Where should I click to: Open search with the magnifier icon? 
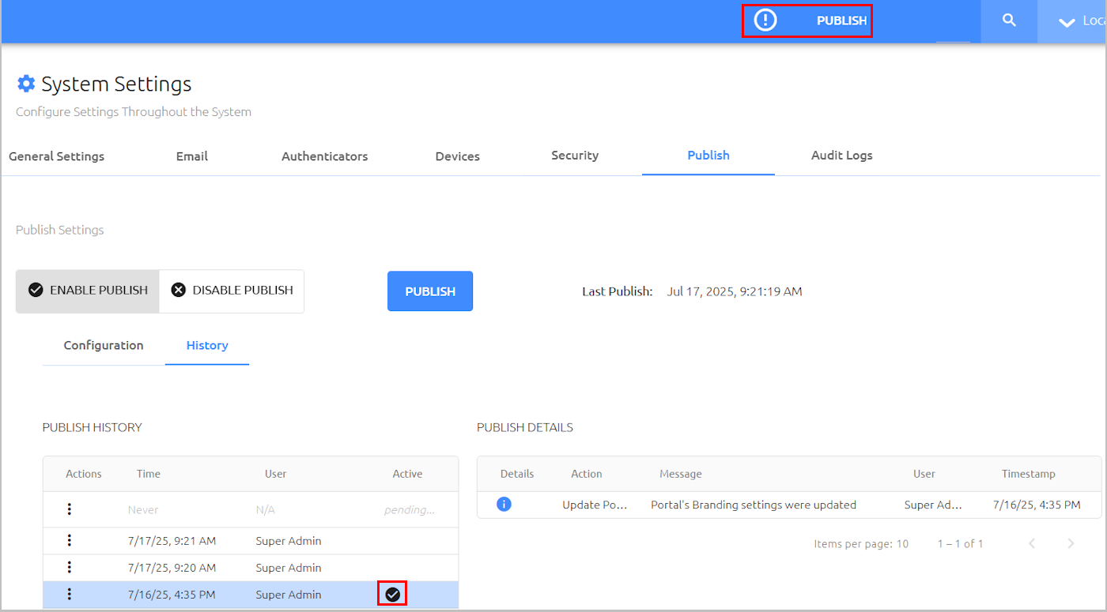[1009, 21]
